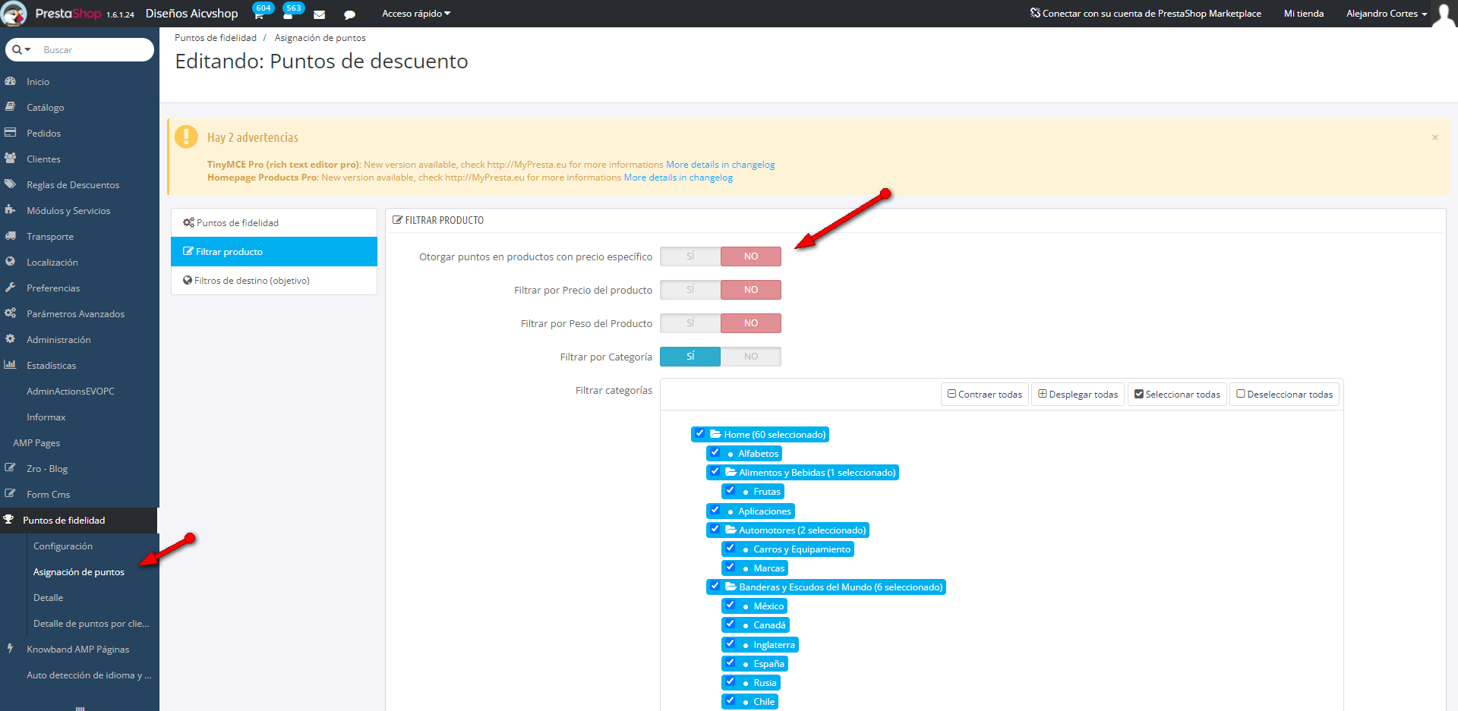Set Filtrar por Categoría to NO

pos(751,357)
